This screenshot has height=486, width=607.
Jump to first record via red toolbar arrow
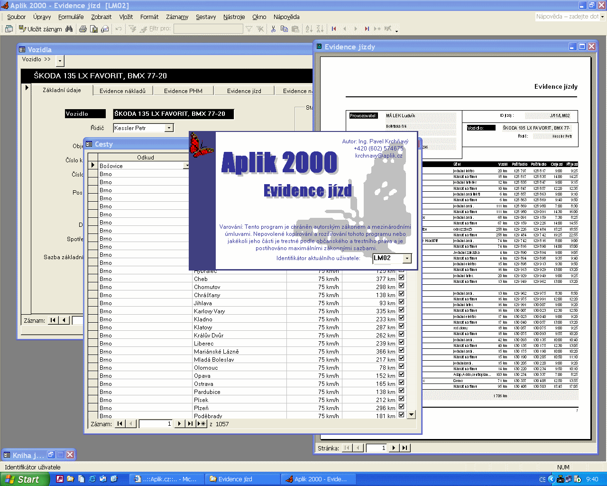(x=334, y=29)
